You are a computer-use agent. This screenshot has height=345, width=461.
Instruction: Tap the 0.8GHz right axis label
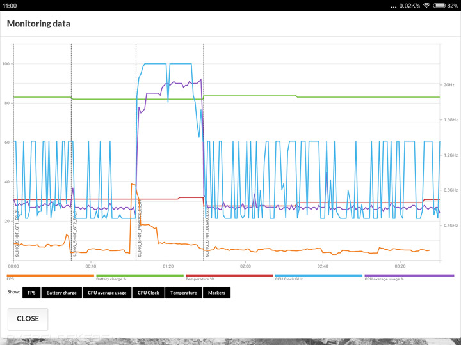click(450, 190)
